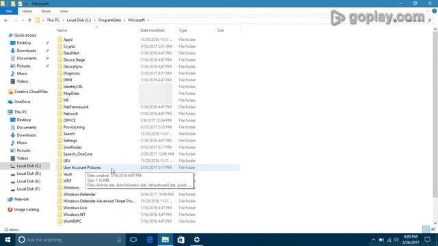This screenshot has height=246, width=438.
Task: Open Local Disk (E:) in the sidebar
Action: (29, 181)
